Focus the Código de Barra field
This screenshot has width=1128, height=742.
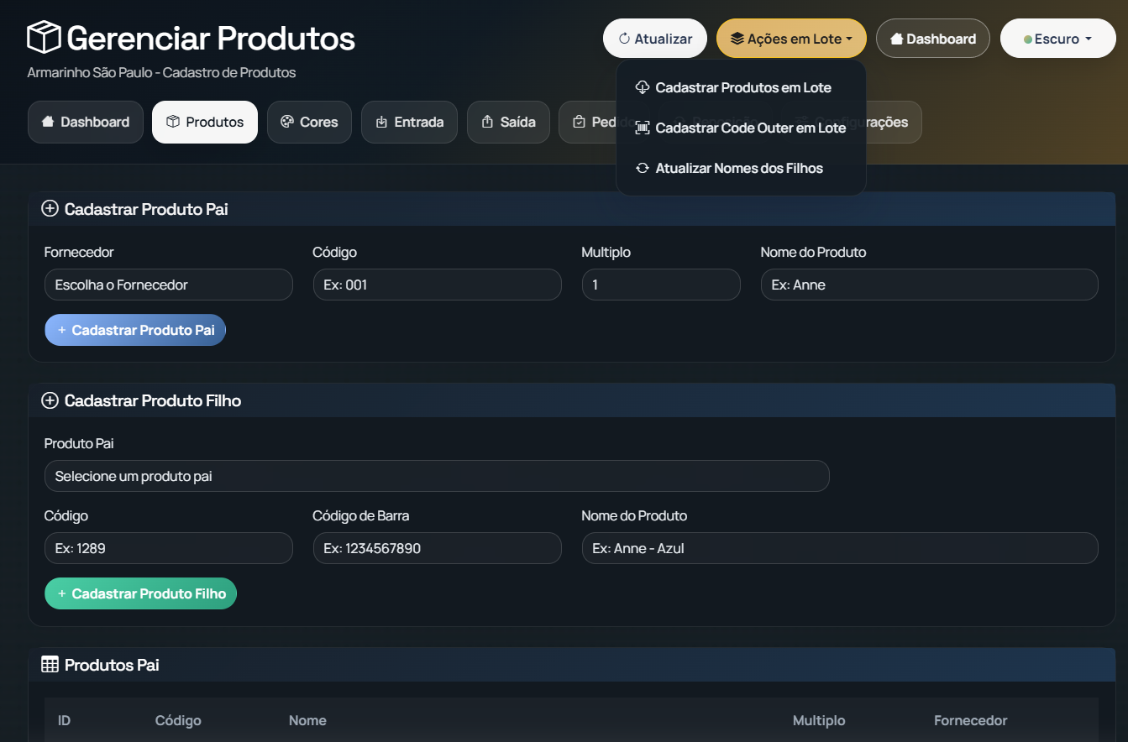pos(437,548)
